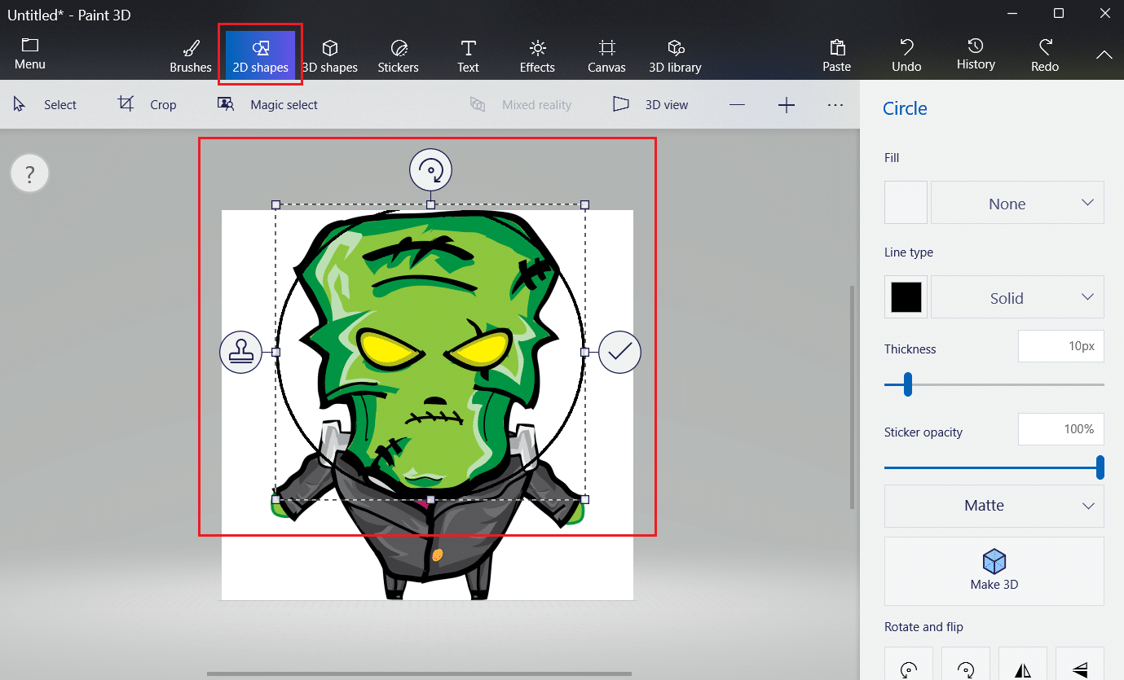Screen dimensions: 1124x680
Task: Click the Make 3D button
Action: (994, 571)
